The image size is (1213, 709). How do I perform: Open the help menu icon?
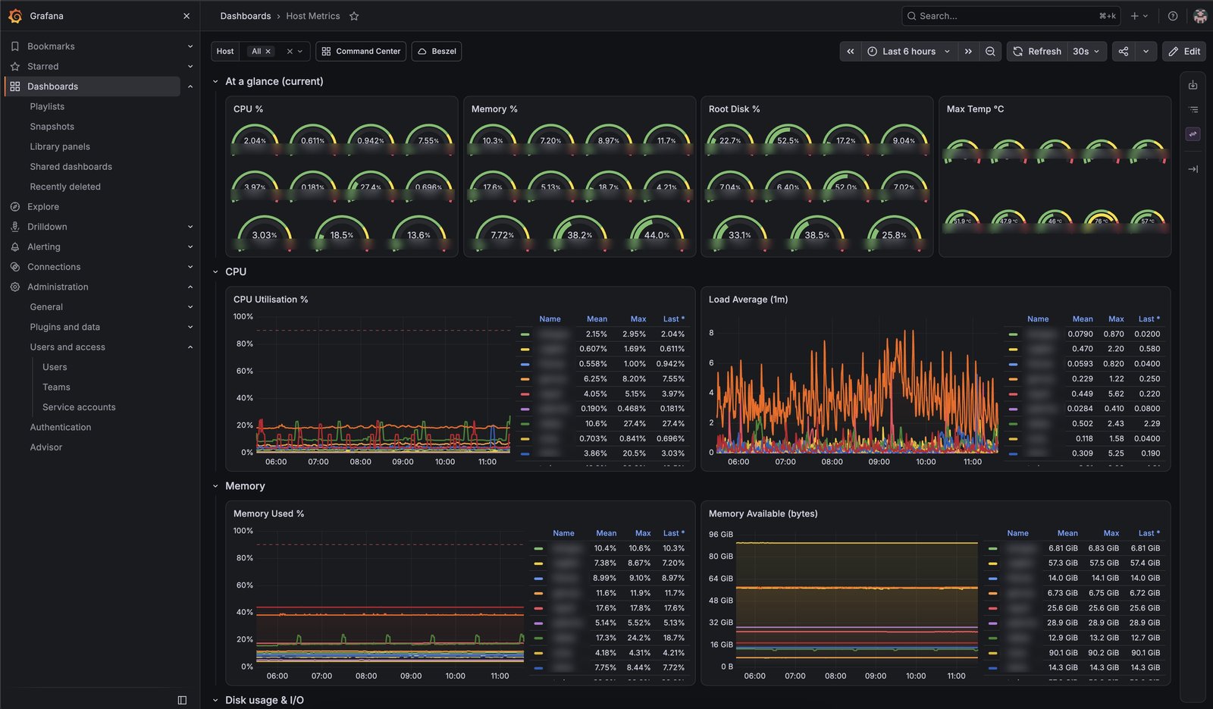tap(1173, 16)
